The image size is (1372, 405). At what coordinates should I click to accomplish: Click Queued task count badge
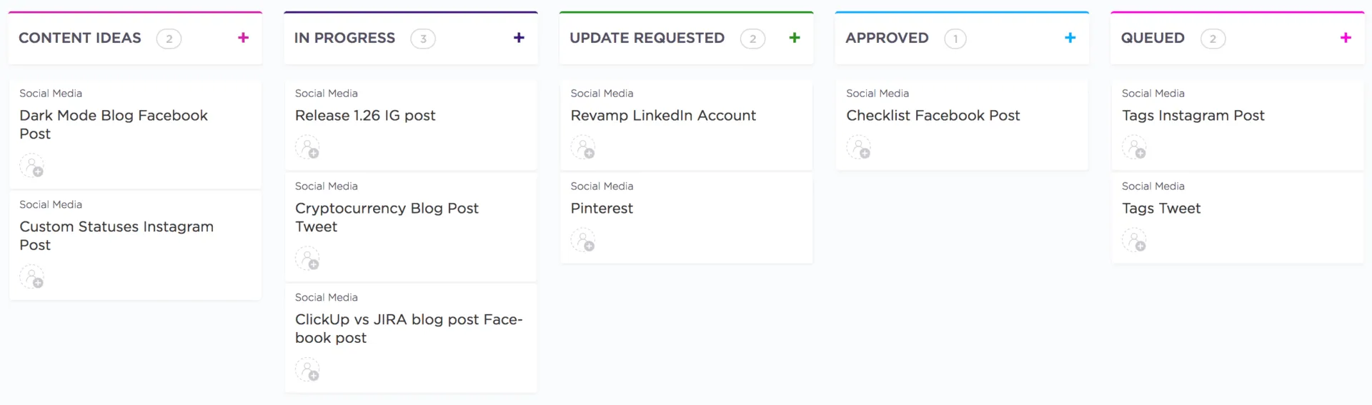click(1213, 39)
